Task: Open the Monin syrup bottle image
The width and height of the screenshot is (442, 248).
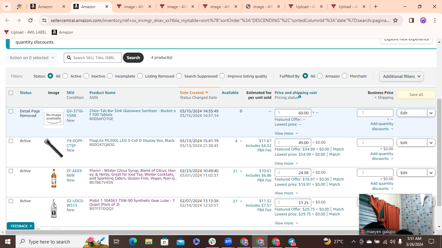Action: tap(54, 178)
